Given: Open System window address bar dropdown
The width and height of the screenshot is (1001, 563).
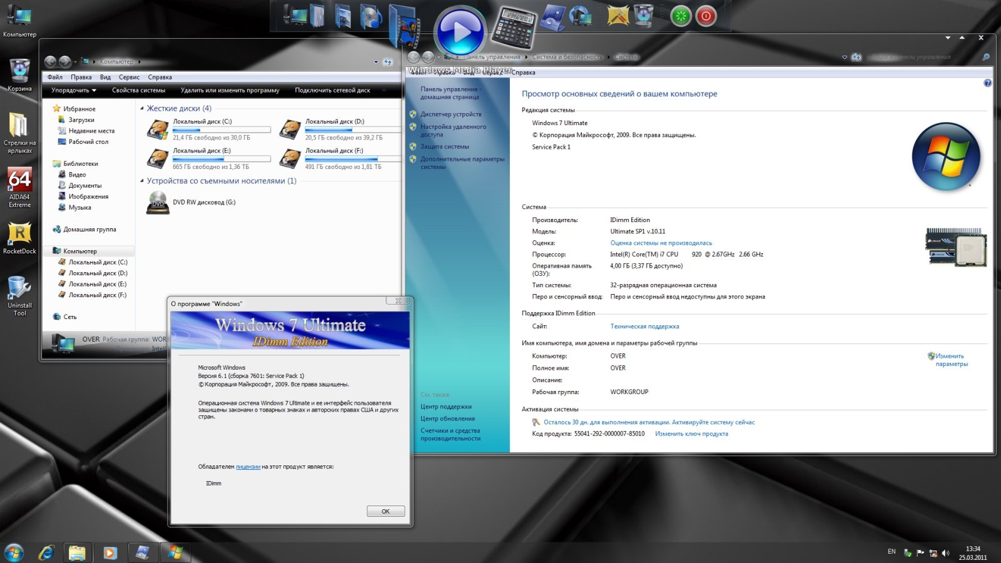Looking at the screenshot, I should point(845,57).
